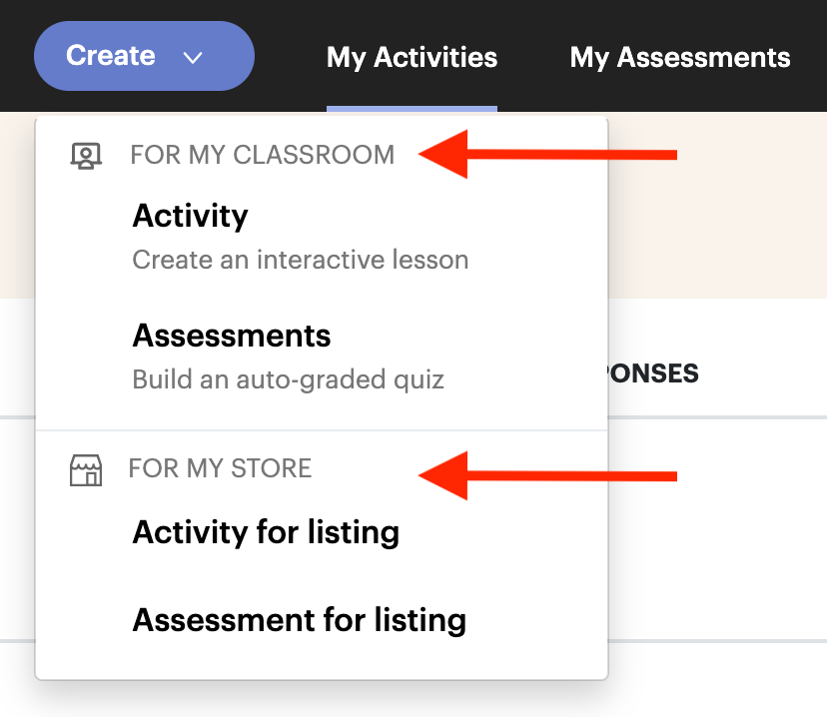Click the Create label text
This screenshot has height=717, width=827.
pyautogui.click(x=111, y=55)
